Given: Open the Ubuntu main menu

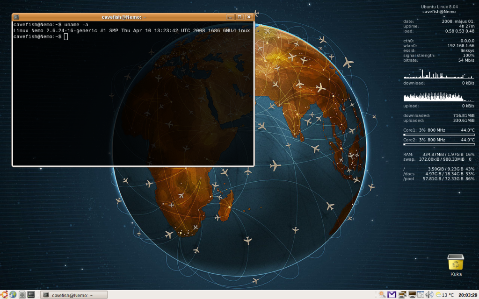Looking at the screenshot, I should coord(4,294).
